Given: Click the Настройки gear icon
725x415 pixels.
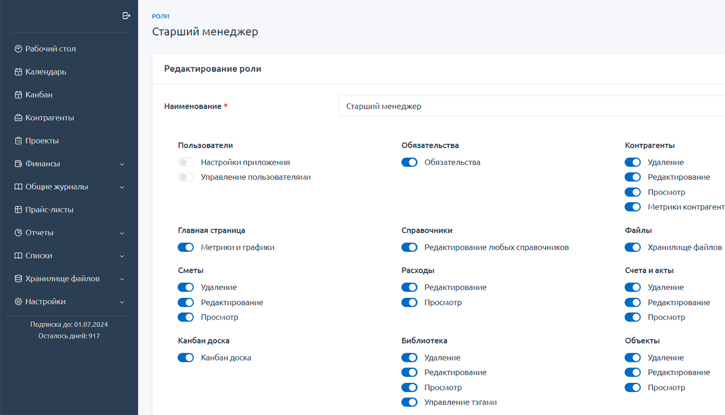Looking at the screenshot, I should click(18, 301).
